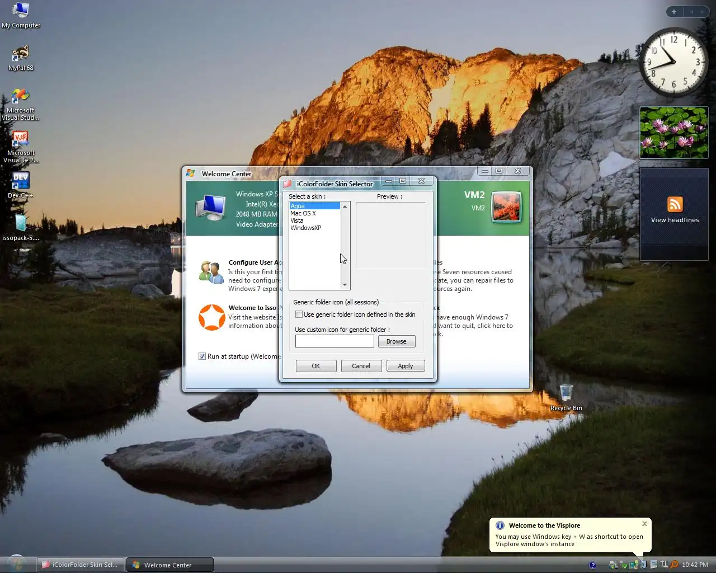716x573 pixels.
Task: Close the Welcome Center window
Action: click(x=517, y=171)
